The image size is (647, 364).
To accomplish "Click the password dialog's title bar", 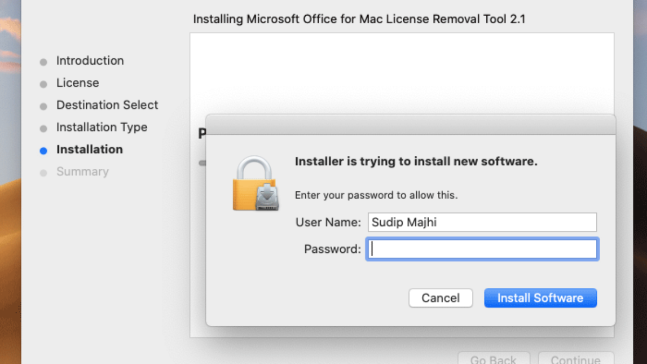I will (x=410, y=125).
